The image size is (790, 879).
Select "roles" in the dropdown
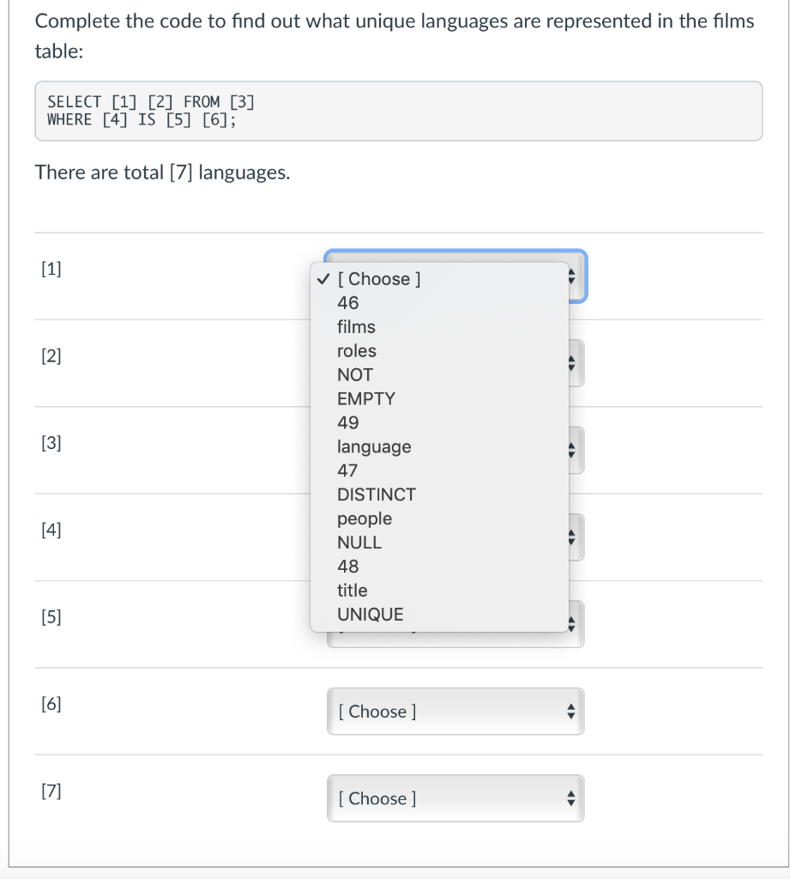(x=357, y=350)
